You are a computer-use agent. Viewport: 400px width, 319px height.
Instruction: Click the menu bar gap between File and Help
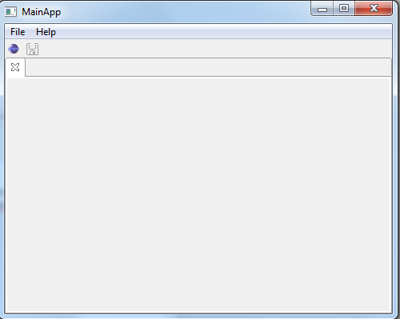[x=30, y=32]
